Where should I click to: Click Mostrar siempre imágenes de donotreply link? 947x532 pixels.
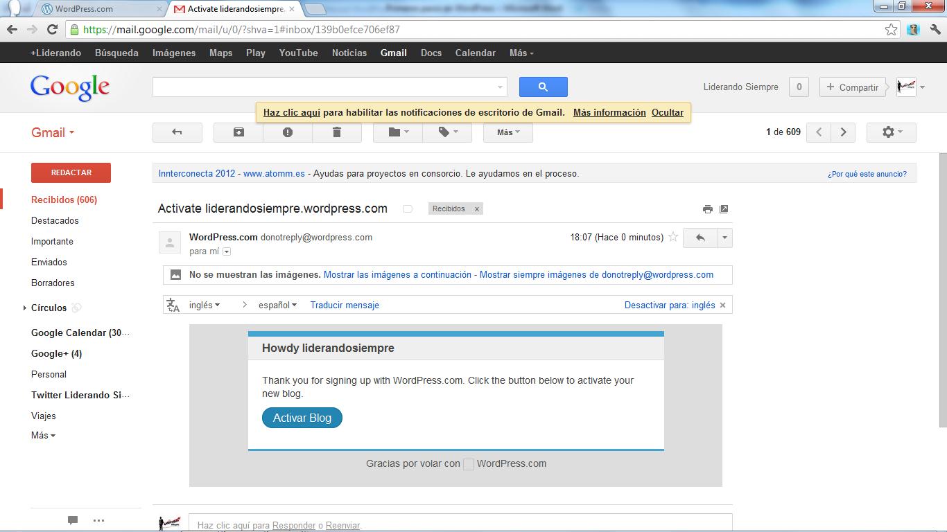(596, 274)
